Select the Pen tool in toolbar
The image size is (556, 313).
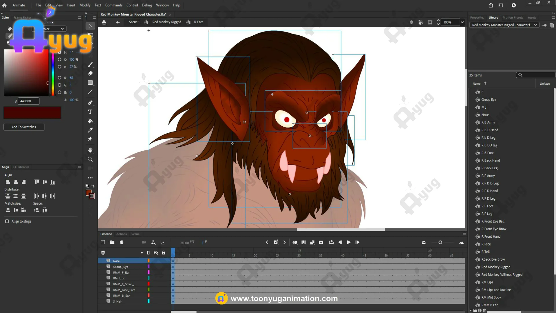coord(90,103)
